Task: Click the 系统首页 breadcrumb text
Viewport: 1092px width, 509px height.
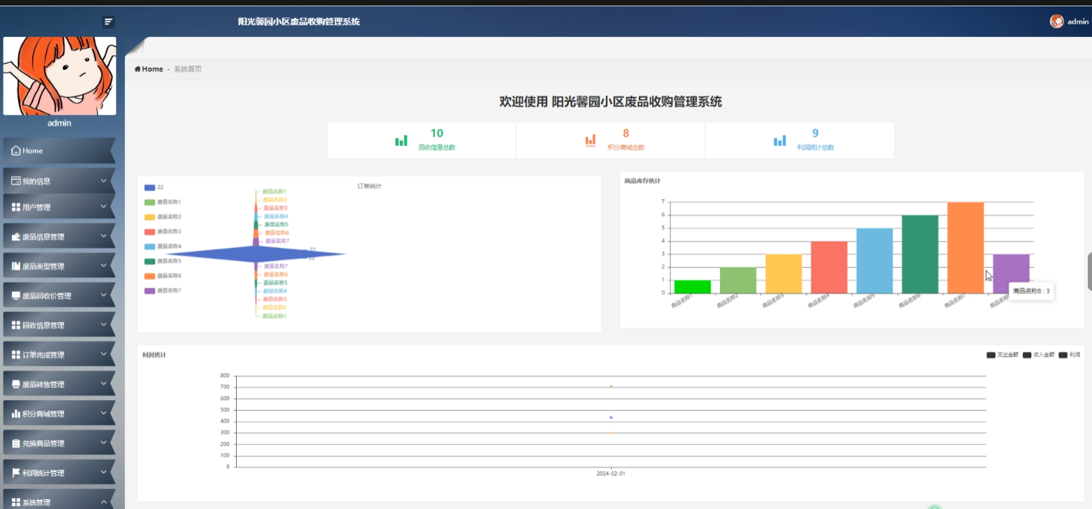Action: point(188,69)
